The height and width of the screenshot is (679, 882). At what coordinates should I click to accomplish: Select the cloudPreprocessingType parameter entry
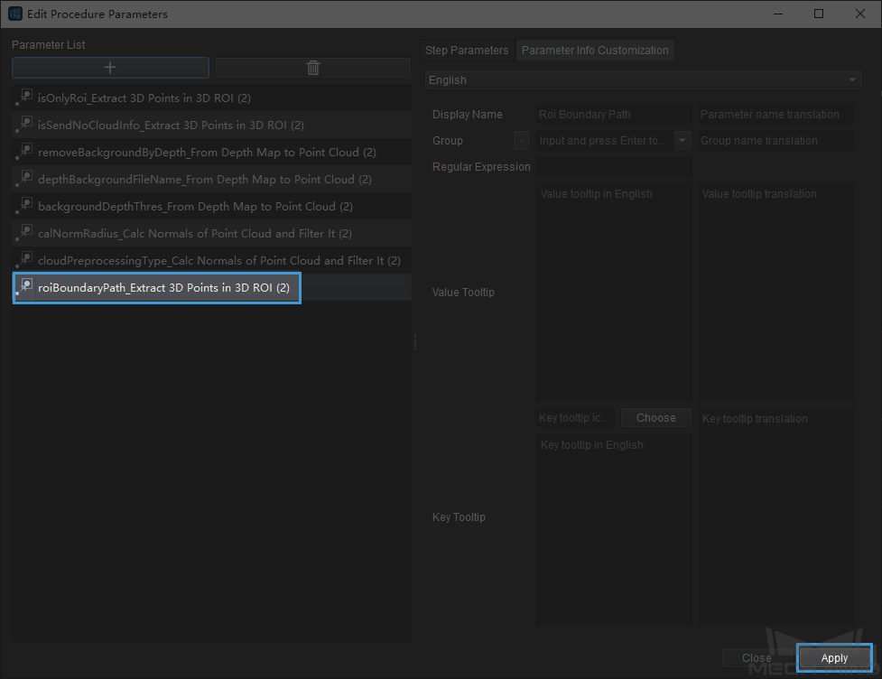pos(218,261)
